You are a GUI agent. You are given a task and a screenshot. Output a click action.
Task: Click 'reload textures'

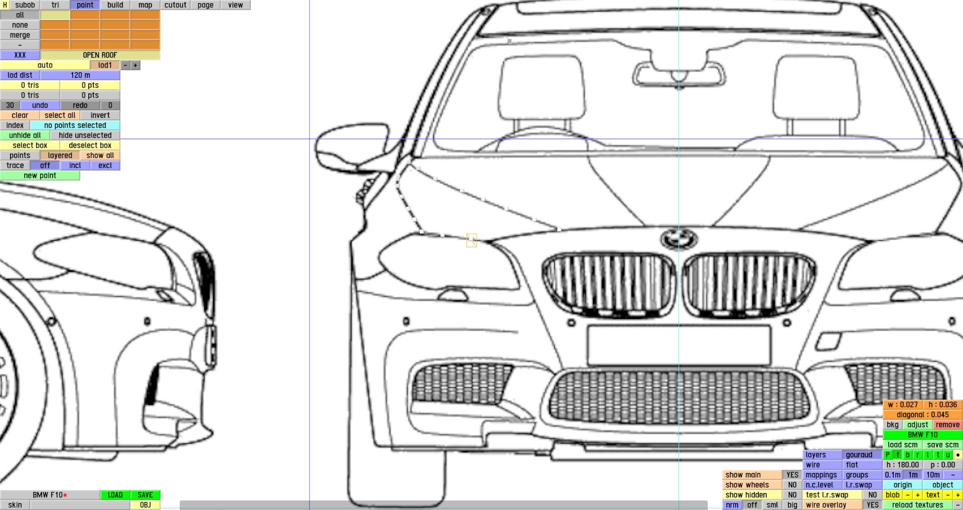(918, 505)
